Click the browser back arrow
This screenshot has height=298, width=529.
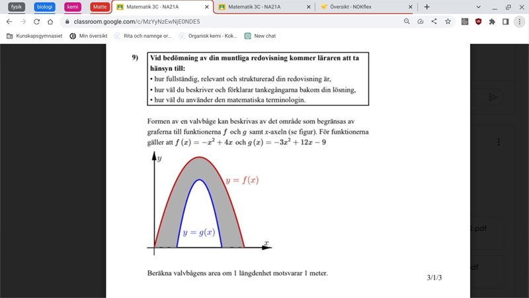pos(10,21)
